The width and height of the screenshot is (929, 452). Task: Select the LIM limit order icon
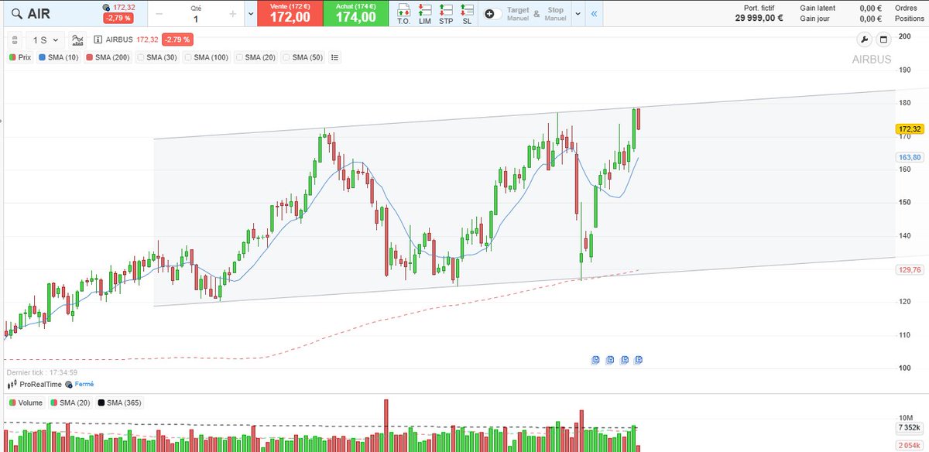click(424, 14)
